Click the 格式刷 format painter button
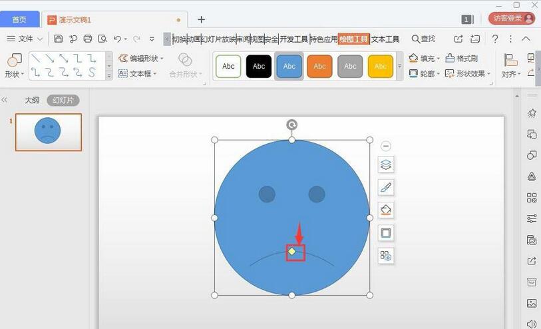 (x=461, y=59)
